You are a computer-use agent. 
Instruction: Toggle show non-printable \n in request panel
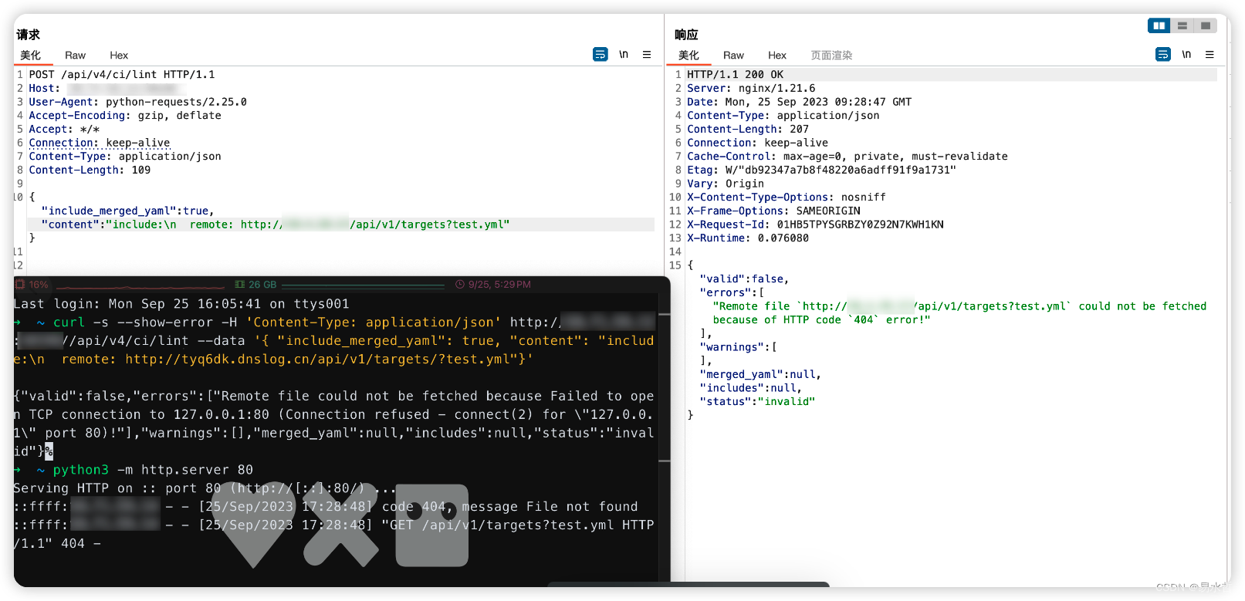click(624, 55)
